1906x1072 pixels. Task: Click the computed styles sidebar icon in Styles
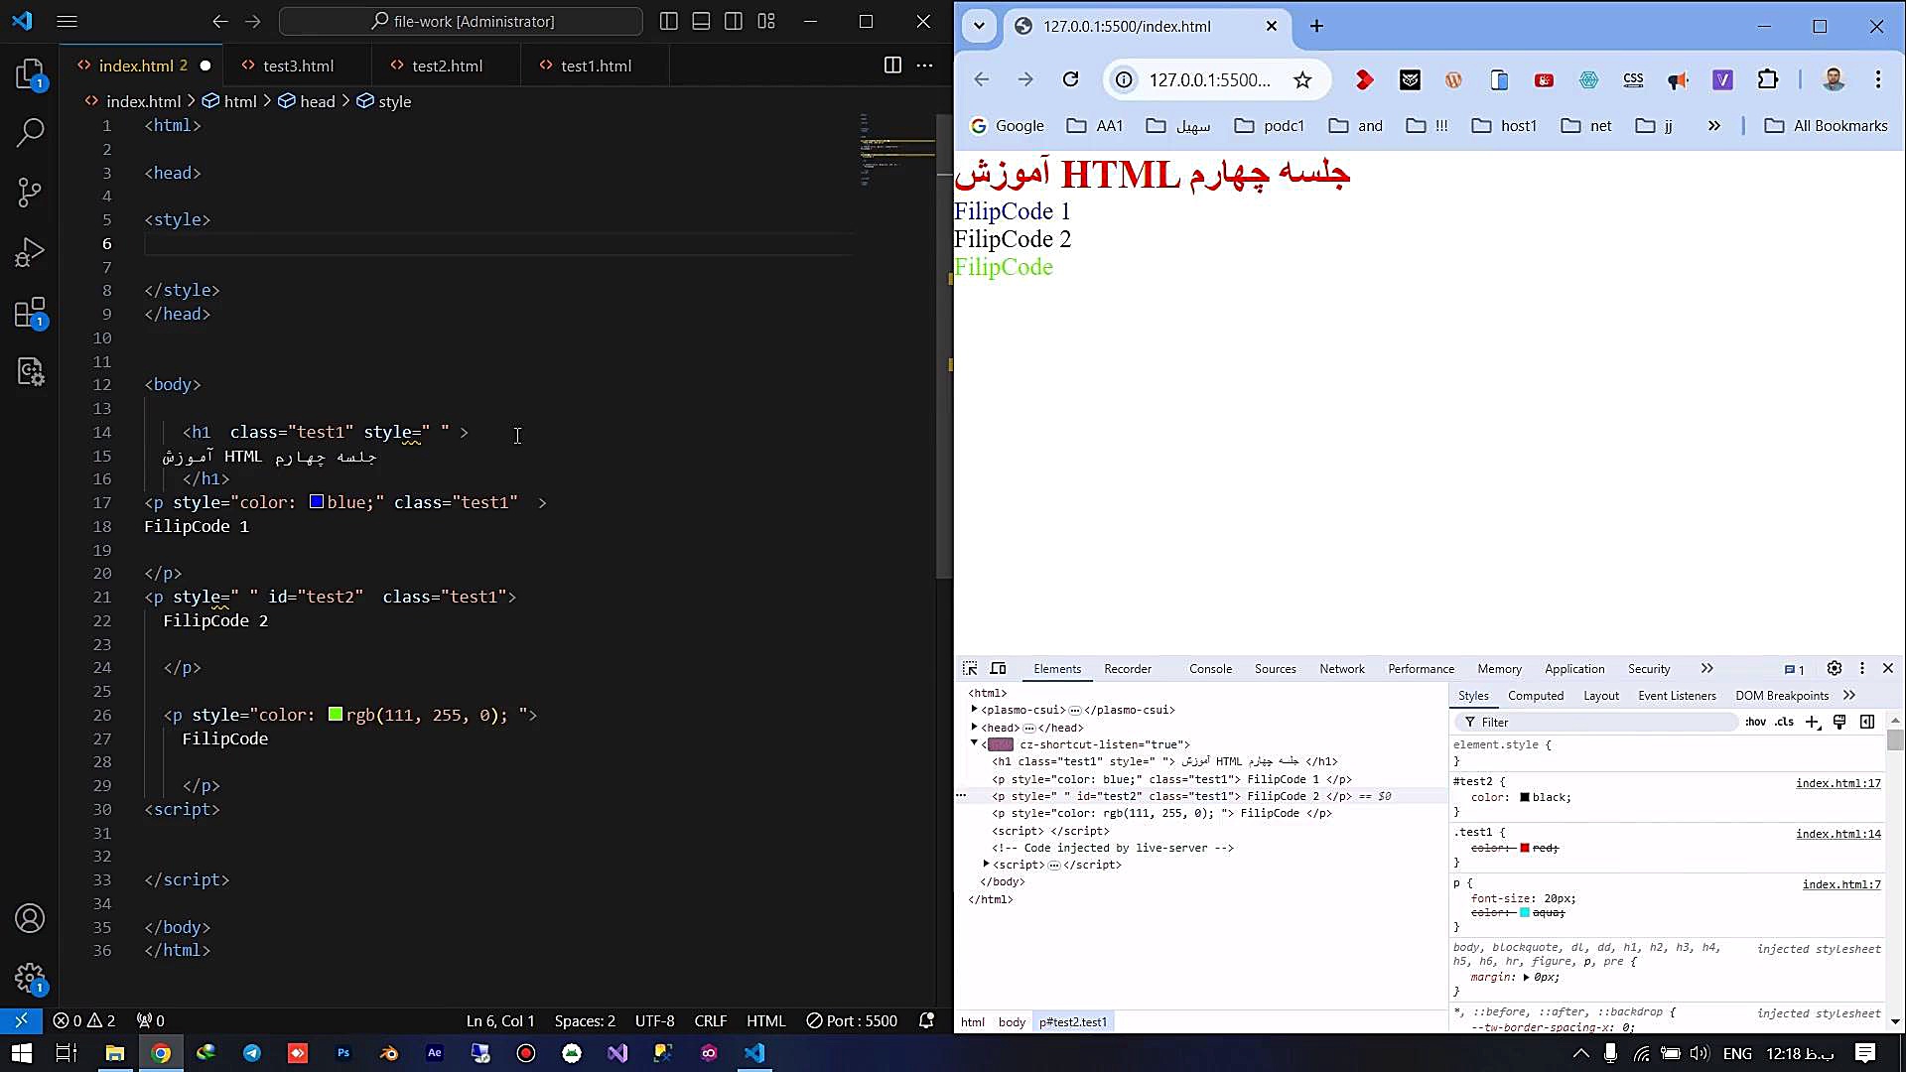coord(1867,722)
